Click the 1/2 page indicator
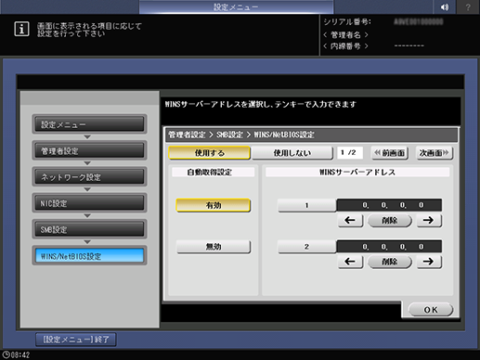Viewport: 480px width, 360px height. coord(350,153)
